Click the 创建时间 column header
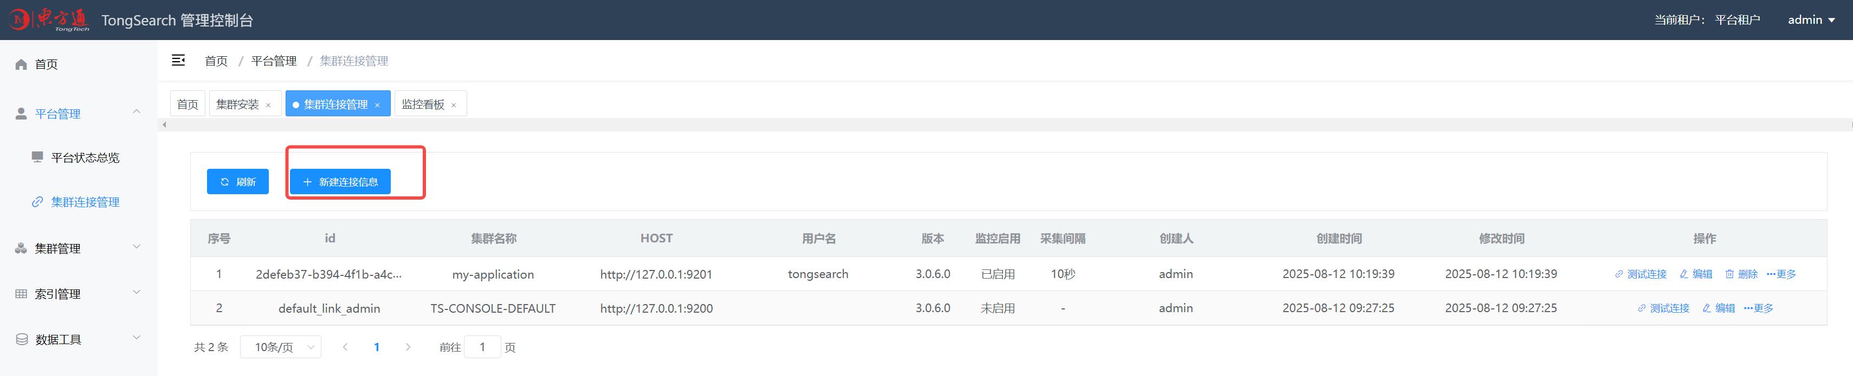Viewport: 1853px width, 376px height. pos(1339,238)
